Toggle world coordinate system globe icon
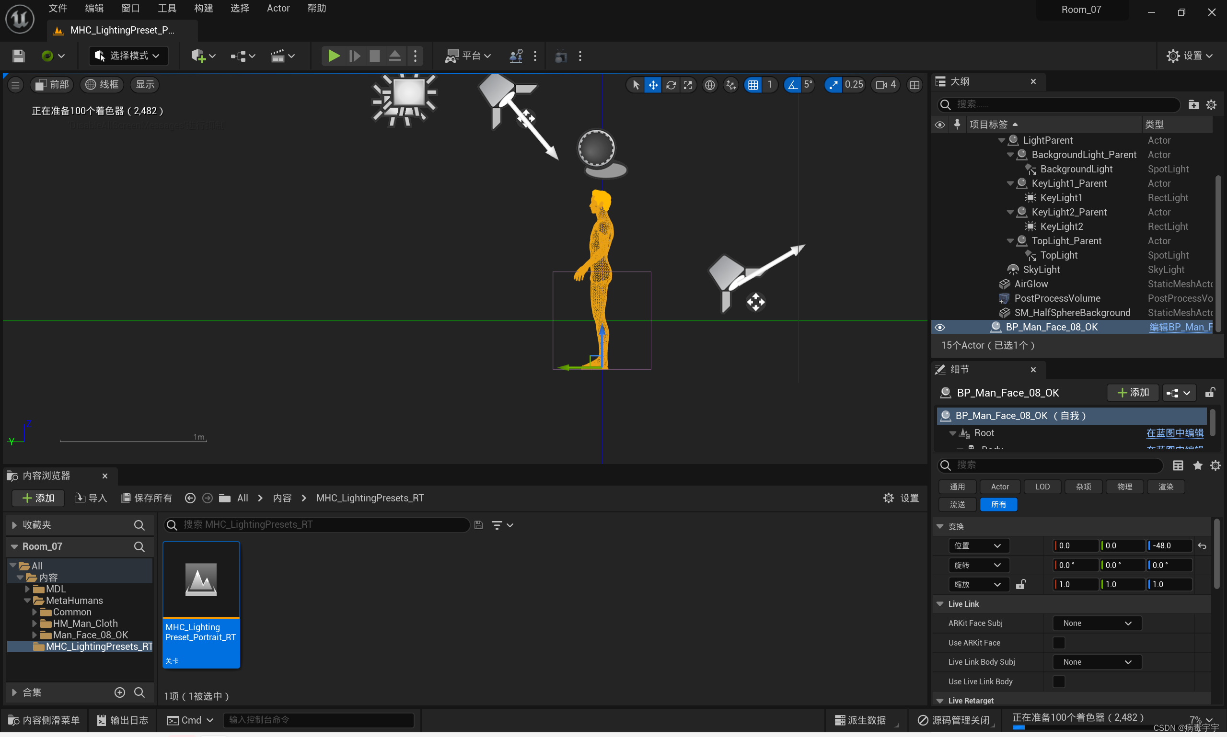This screenshot has width=1227, height=737. click(710, 85)
